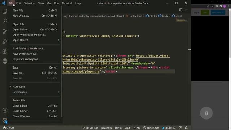Open the Manage gear icon
231x130 pixels.
pos(5,121)
